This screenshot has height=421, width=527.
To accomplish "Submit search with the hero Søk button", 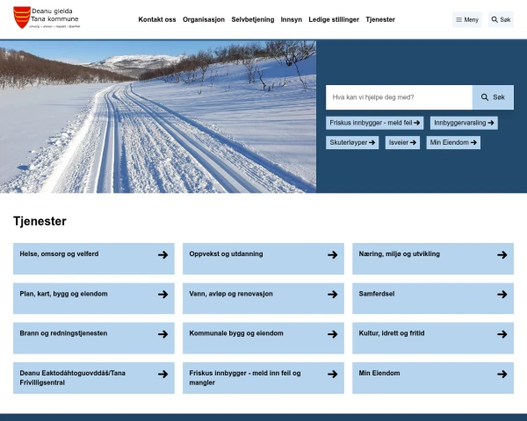I will (493, 97).
